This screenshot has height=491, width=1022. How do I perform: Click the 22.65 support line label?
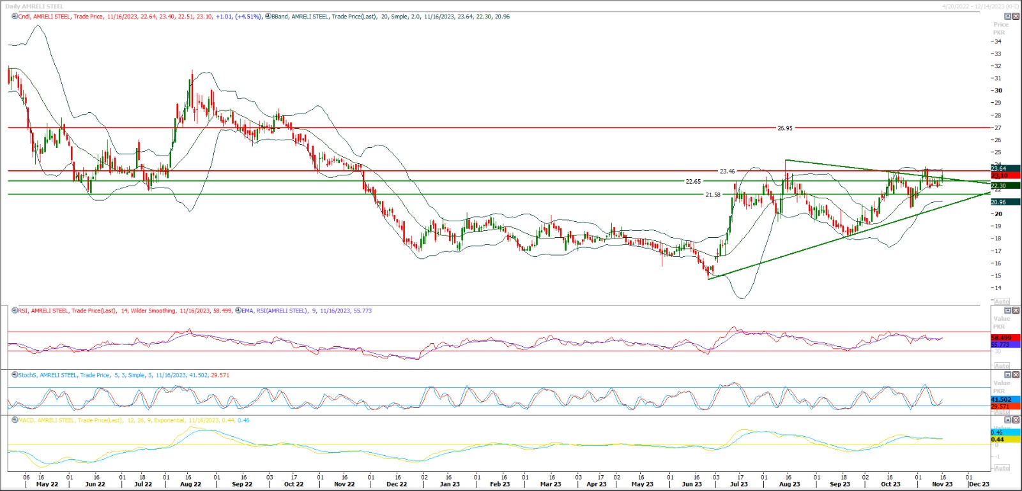click(693, 181)
